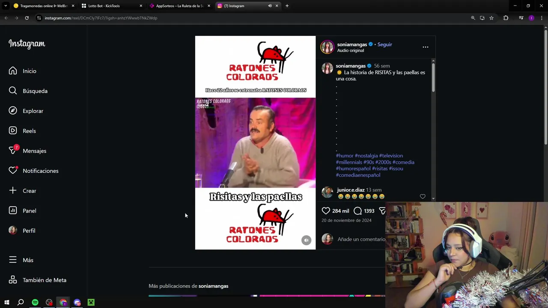Like the reel with heart icon
The width and height of the screenshot is (548, 308).
[326, 210]
